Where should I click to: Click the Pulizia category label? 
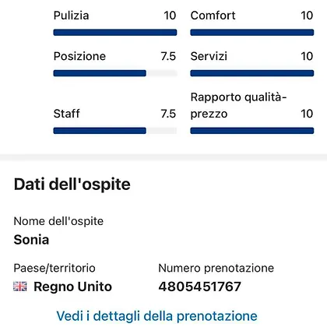click(71, 16)
